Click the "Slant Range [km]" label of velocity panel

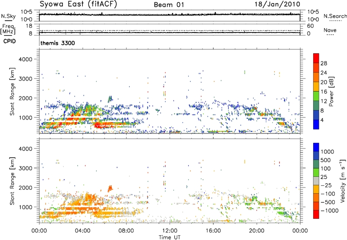coord(12,181)
